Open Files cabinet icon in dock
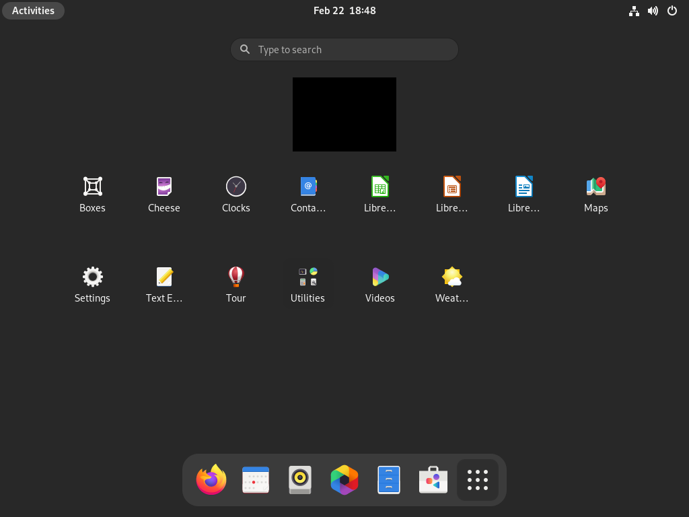689x517 pixels. pyautogui.click(x=389, y=479)
